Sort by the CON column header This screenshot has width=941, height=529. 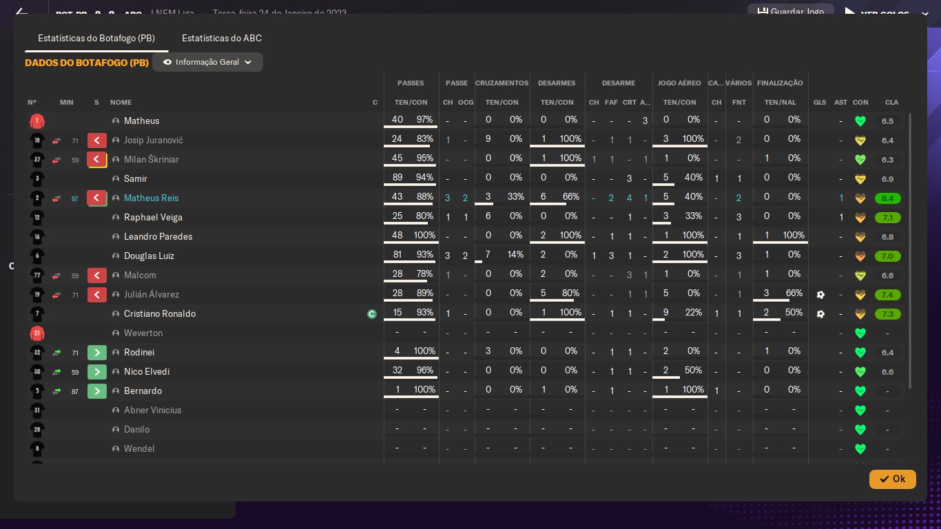coord(860,103)
